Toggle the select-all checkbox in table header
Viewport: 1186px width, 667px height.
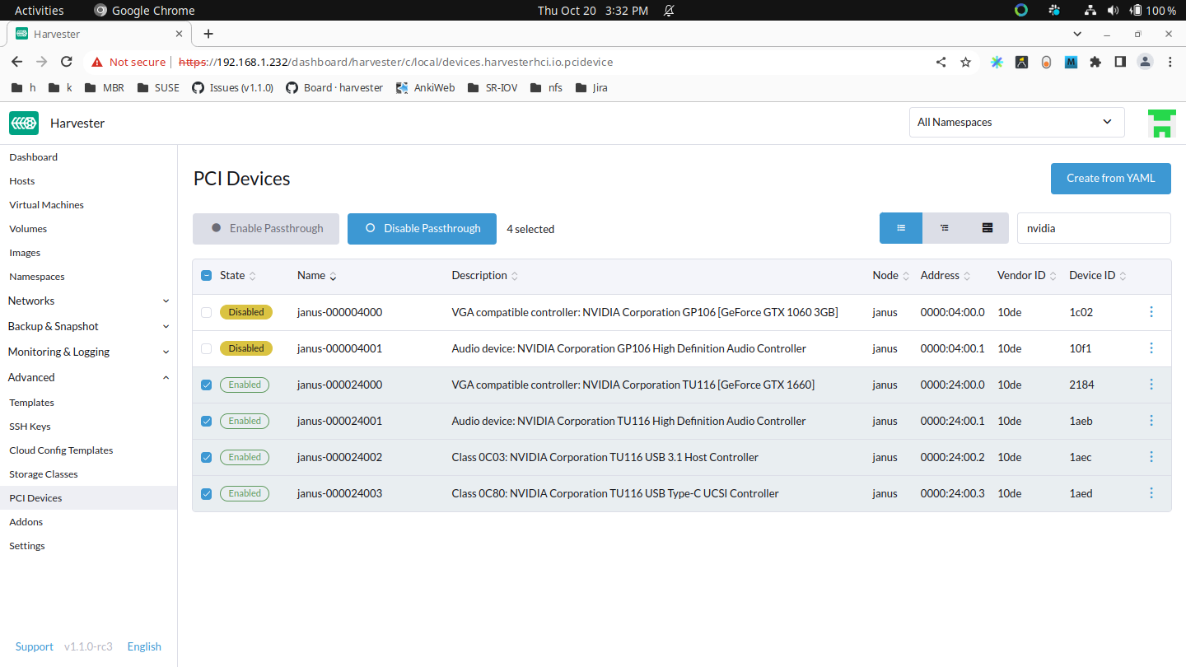point(206,275)
